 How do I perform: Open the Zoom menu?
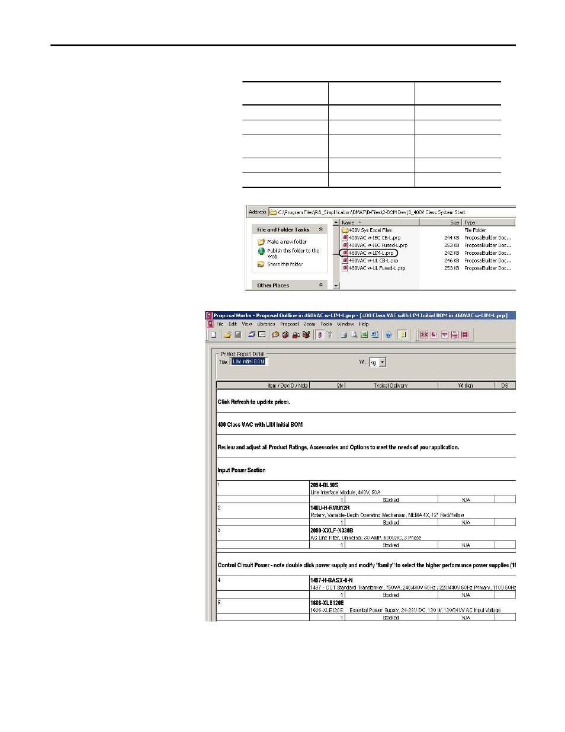pyautogui.click(x=310, y=324)
